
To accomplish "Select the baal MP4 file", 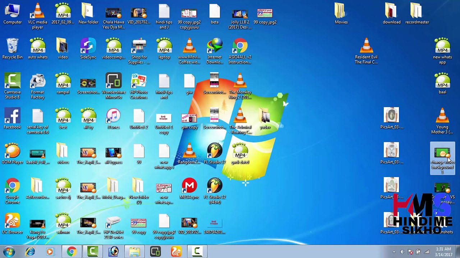I will tap(442, 83).
